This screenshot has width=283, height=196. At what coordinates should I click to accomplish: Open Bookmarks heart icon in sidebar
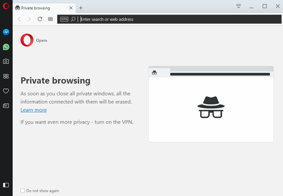click(x=6, y=91)
